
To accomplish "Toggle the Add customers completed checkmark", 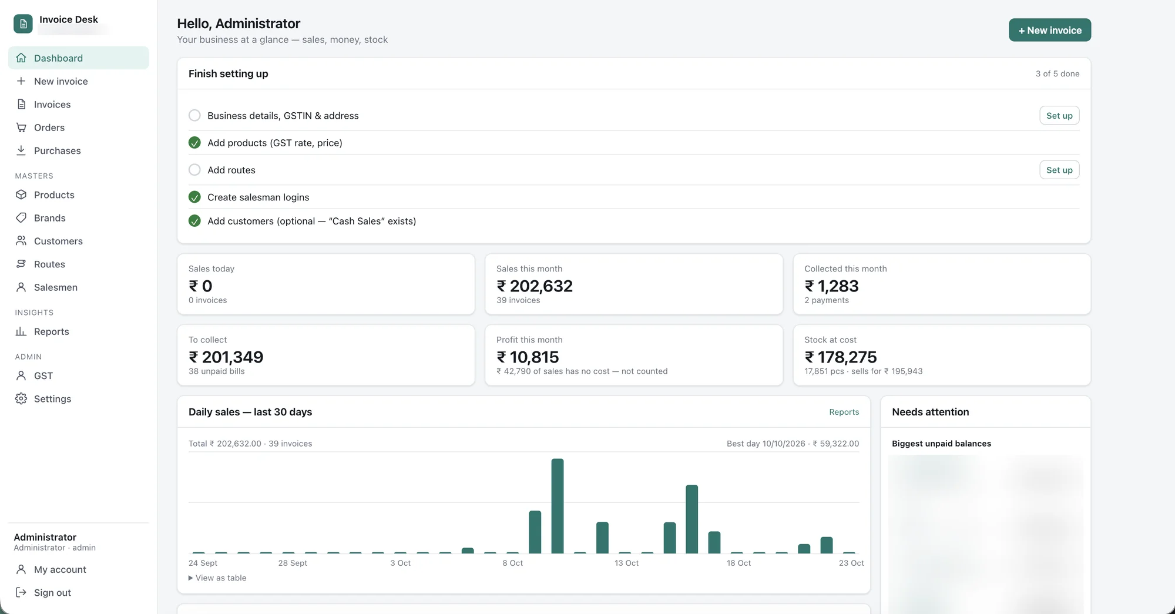I will coord(194,221).
